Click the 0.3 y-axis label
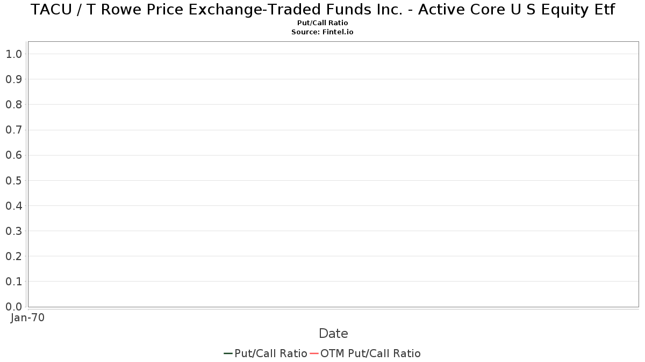This screenshot has height=362, width=645. click(13, 231)
